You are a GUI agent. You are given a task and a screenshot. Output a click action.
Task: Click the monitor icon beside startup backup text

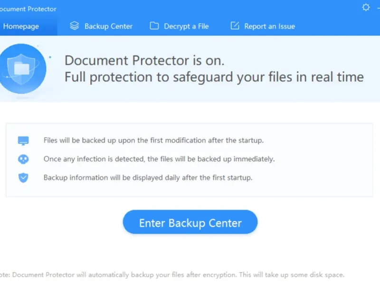(x=23, y=141)
